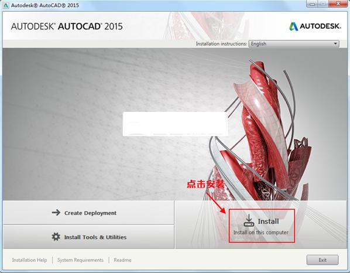This screenshot has width=350, height=273.
Task: Select the English language combo box field
Action: point(294,44)
